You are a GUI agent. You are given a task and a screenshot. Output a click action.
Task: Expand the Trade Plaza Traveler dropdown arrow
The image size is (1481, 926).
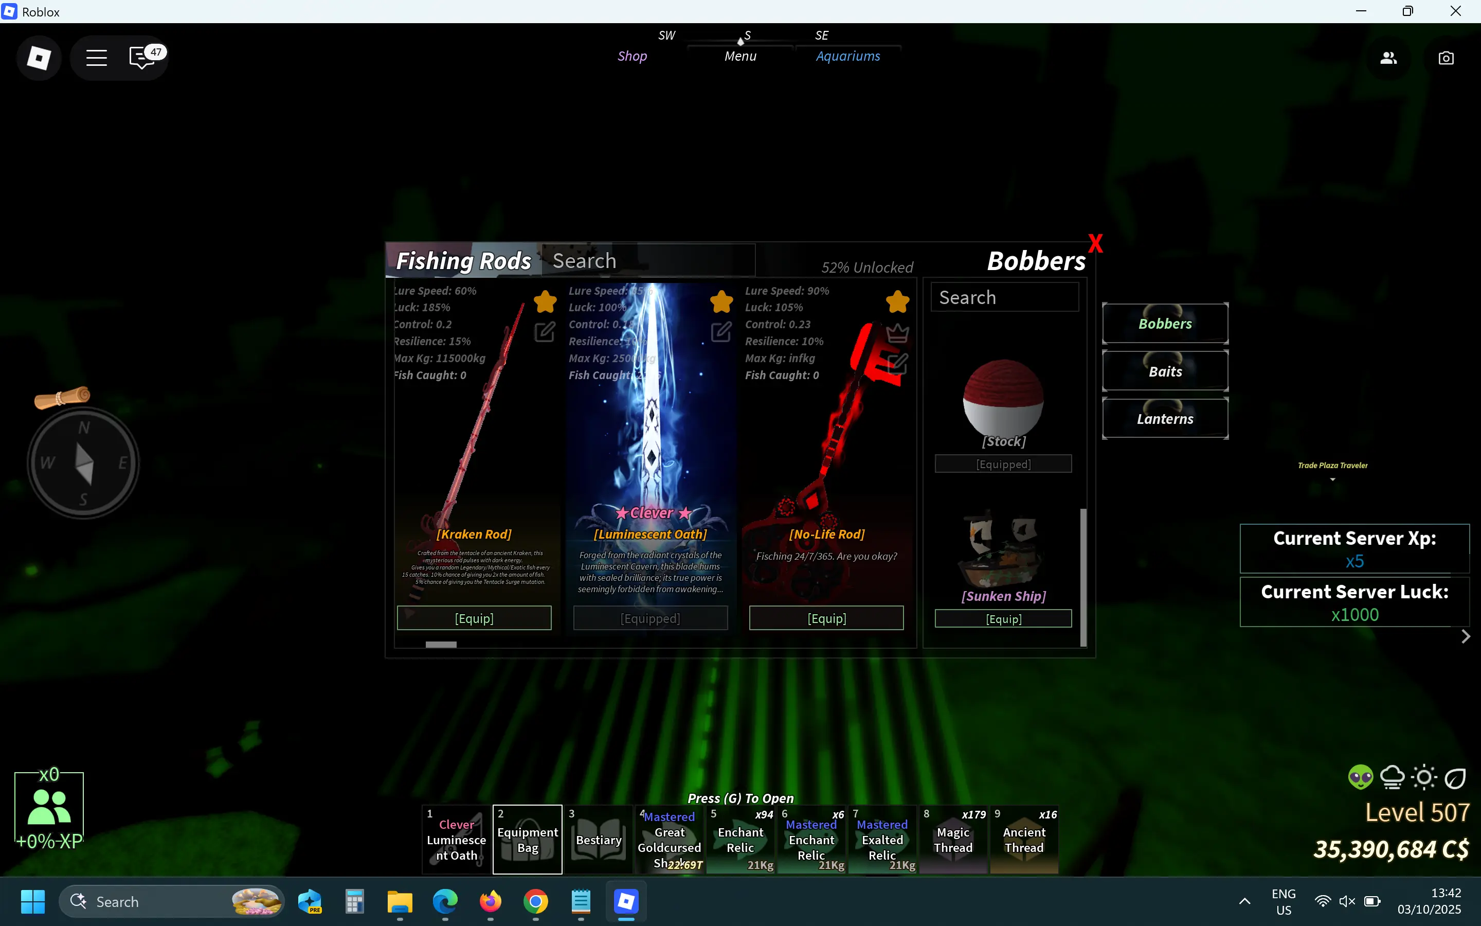pyautogui.click(x=1332, y=479)
